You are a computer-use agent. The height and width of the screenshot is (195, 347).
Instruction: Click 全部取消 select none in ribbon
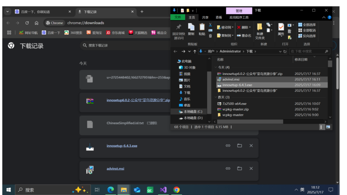[x=307, y=30]
